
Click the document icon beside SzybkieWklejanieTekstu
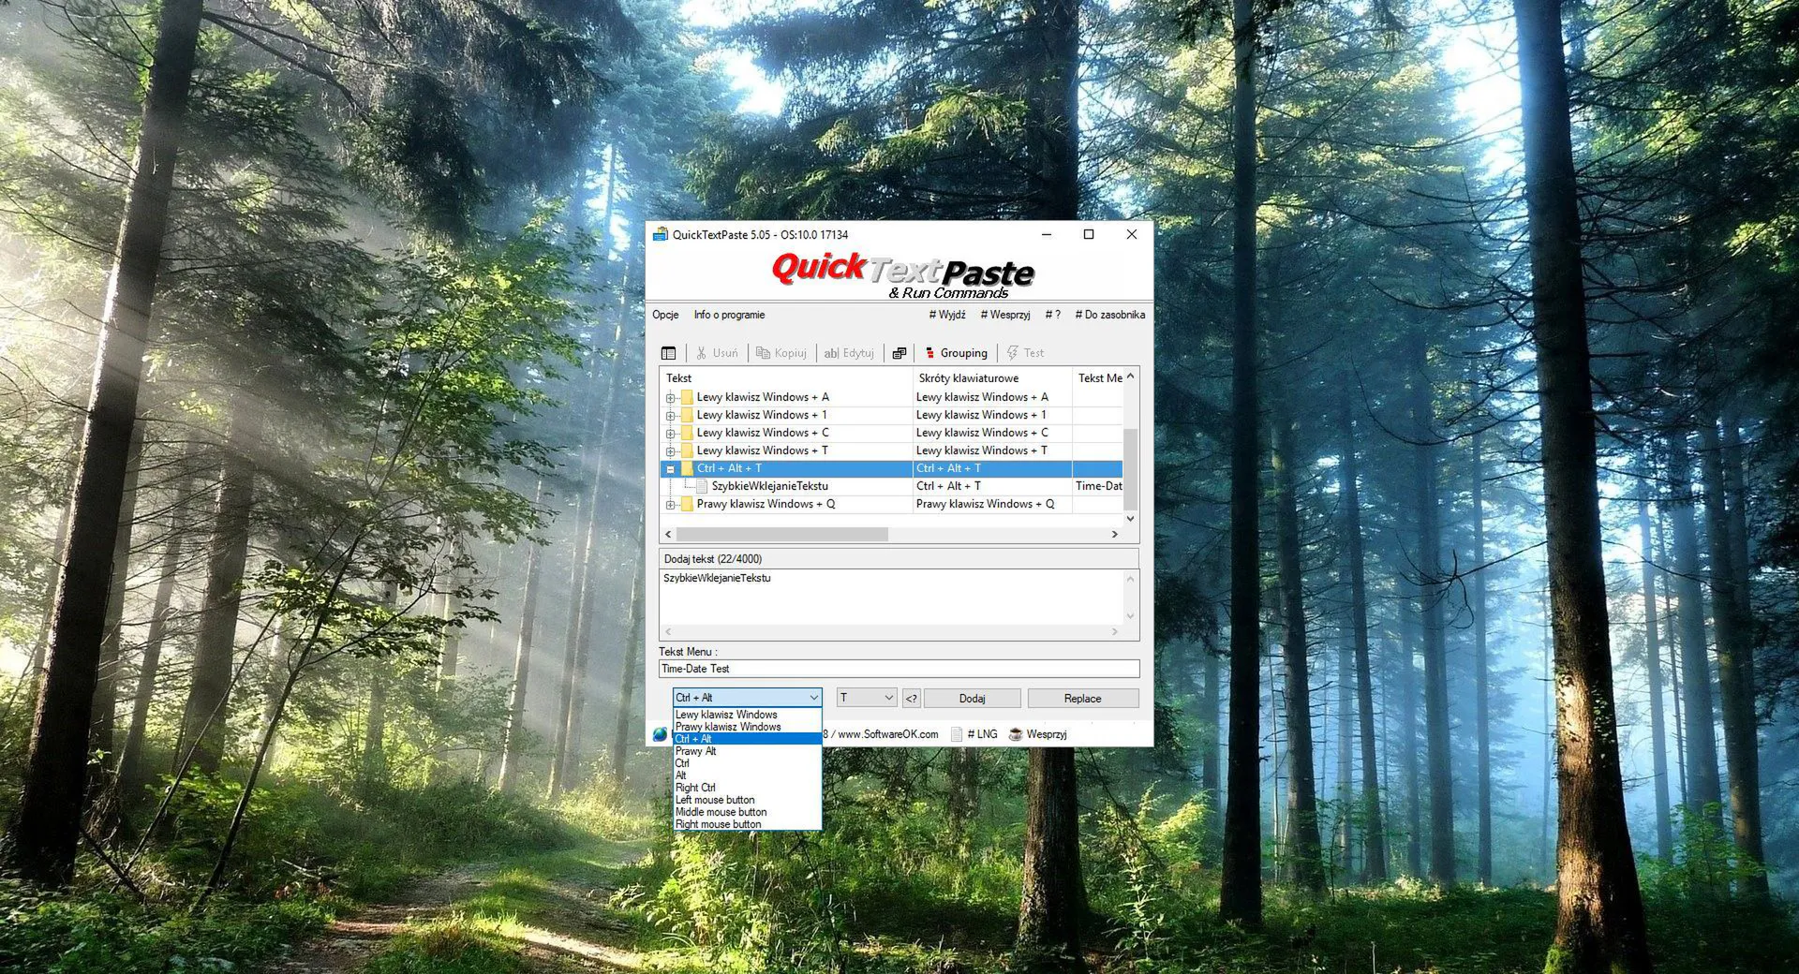pos(702,486)
